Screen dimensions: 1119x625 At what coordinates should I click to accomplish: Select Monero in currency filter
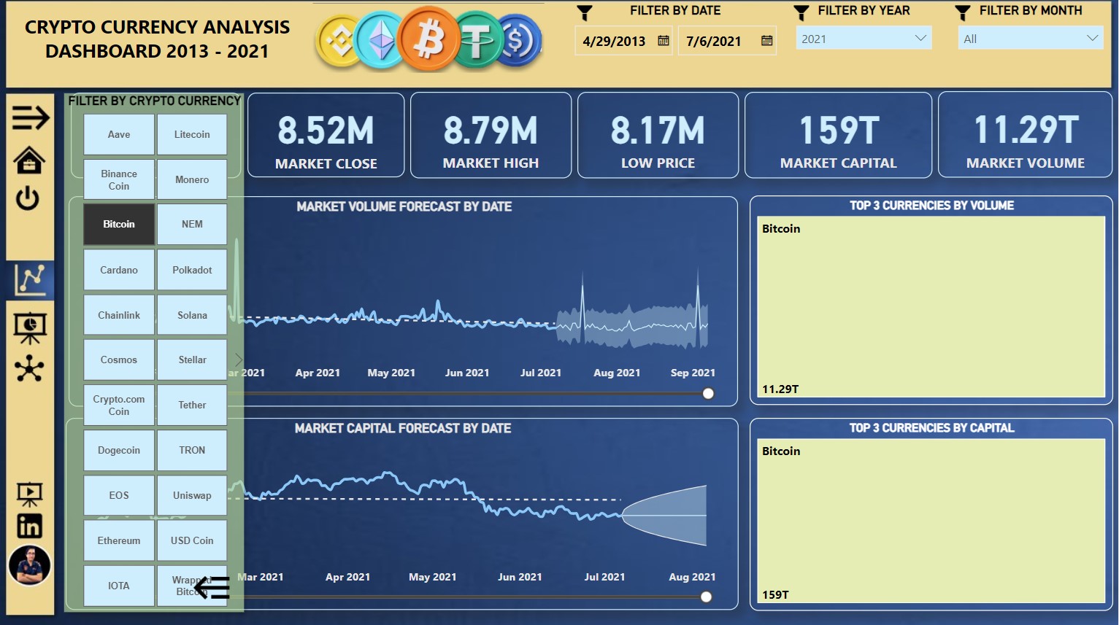pyautogui.click(x=192, y=179)
